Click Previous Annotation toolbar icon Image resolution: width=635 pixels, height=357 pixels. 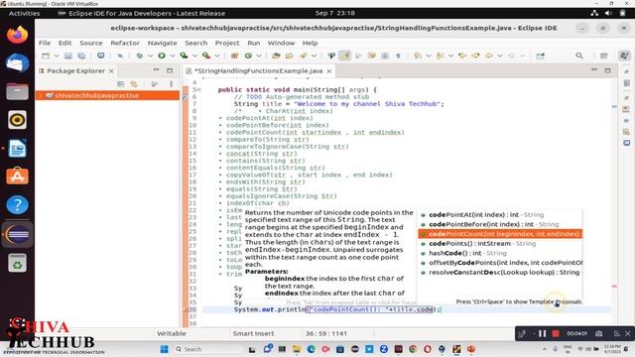point(440,56)
